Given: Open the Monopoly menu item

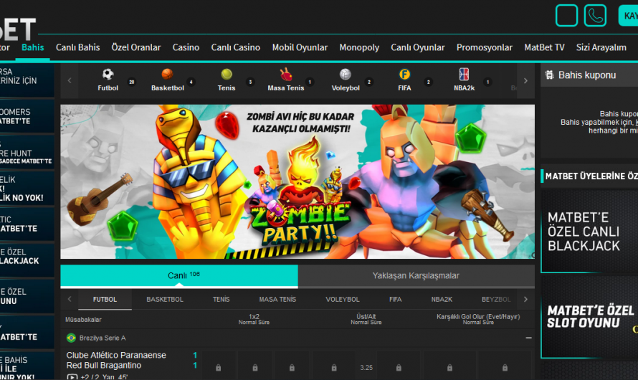Looking at the screenshot, I should tap(359, 47).
